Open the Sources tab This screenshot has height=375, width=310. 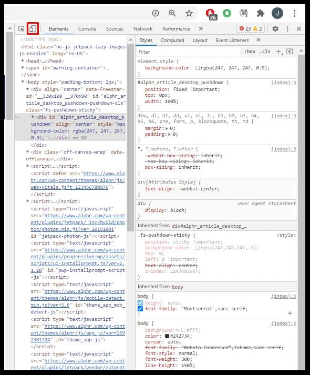(115, 29)
